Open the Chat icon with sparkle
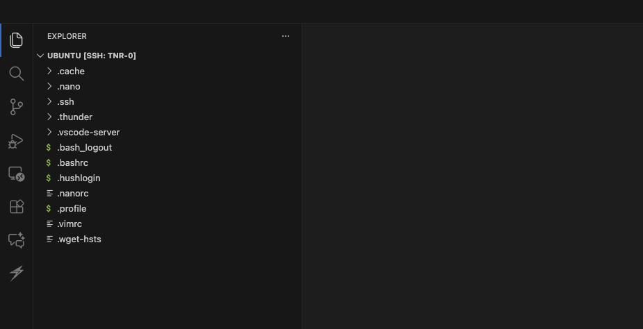 coord(17,240)
